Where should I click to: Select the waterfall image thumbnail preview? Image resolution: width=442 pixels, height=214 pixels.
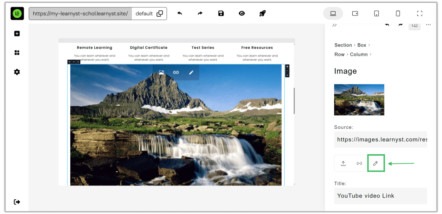[359, 100]
